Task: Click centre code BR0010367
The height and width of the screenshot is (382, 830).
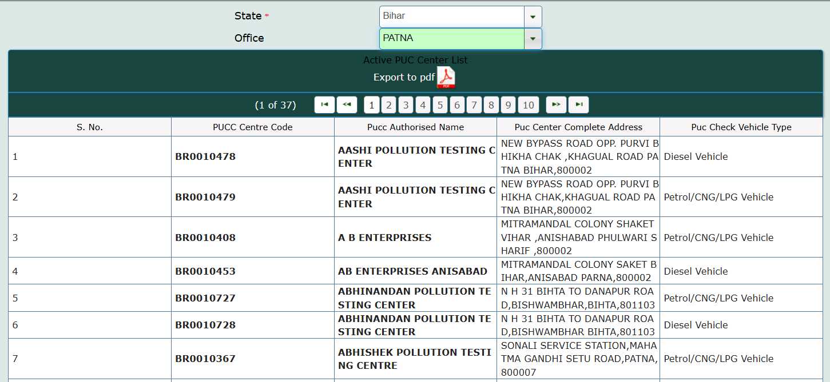Action: pos(205,359)
